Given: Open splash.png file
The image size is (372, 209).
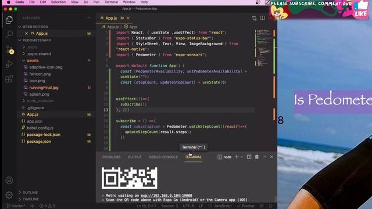Looking at the screenshot, I should tap(39, 94).
